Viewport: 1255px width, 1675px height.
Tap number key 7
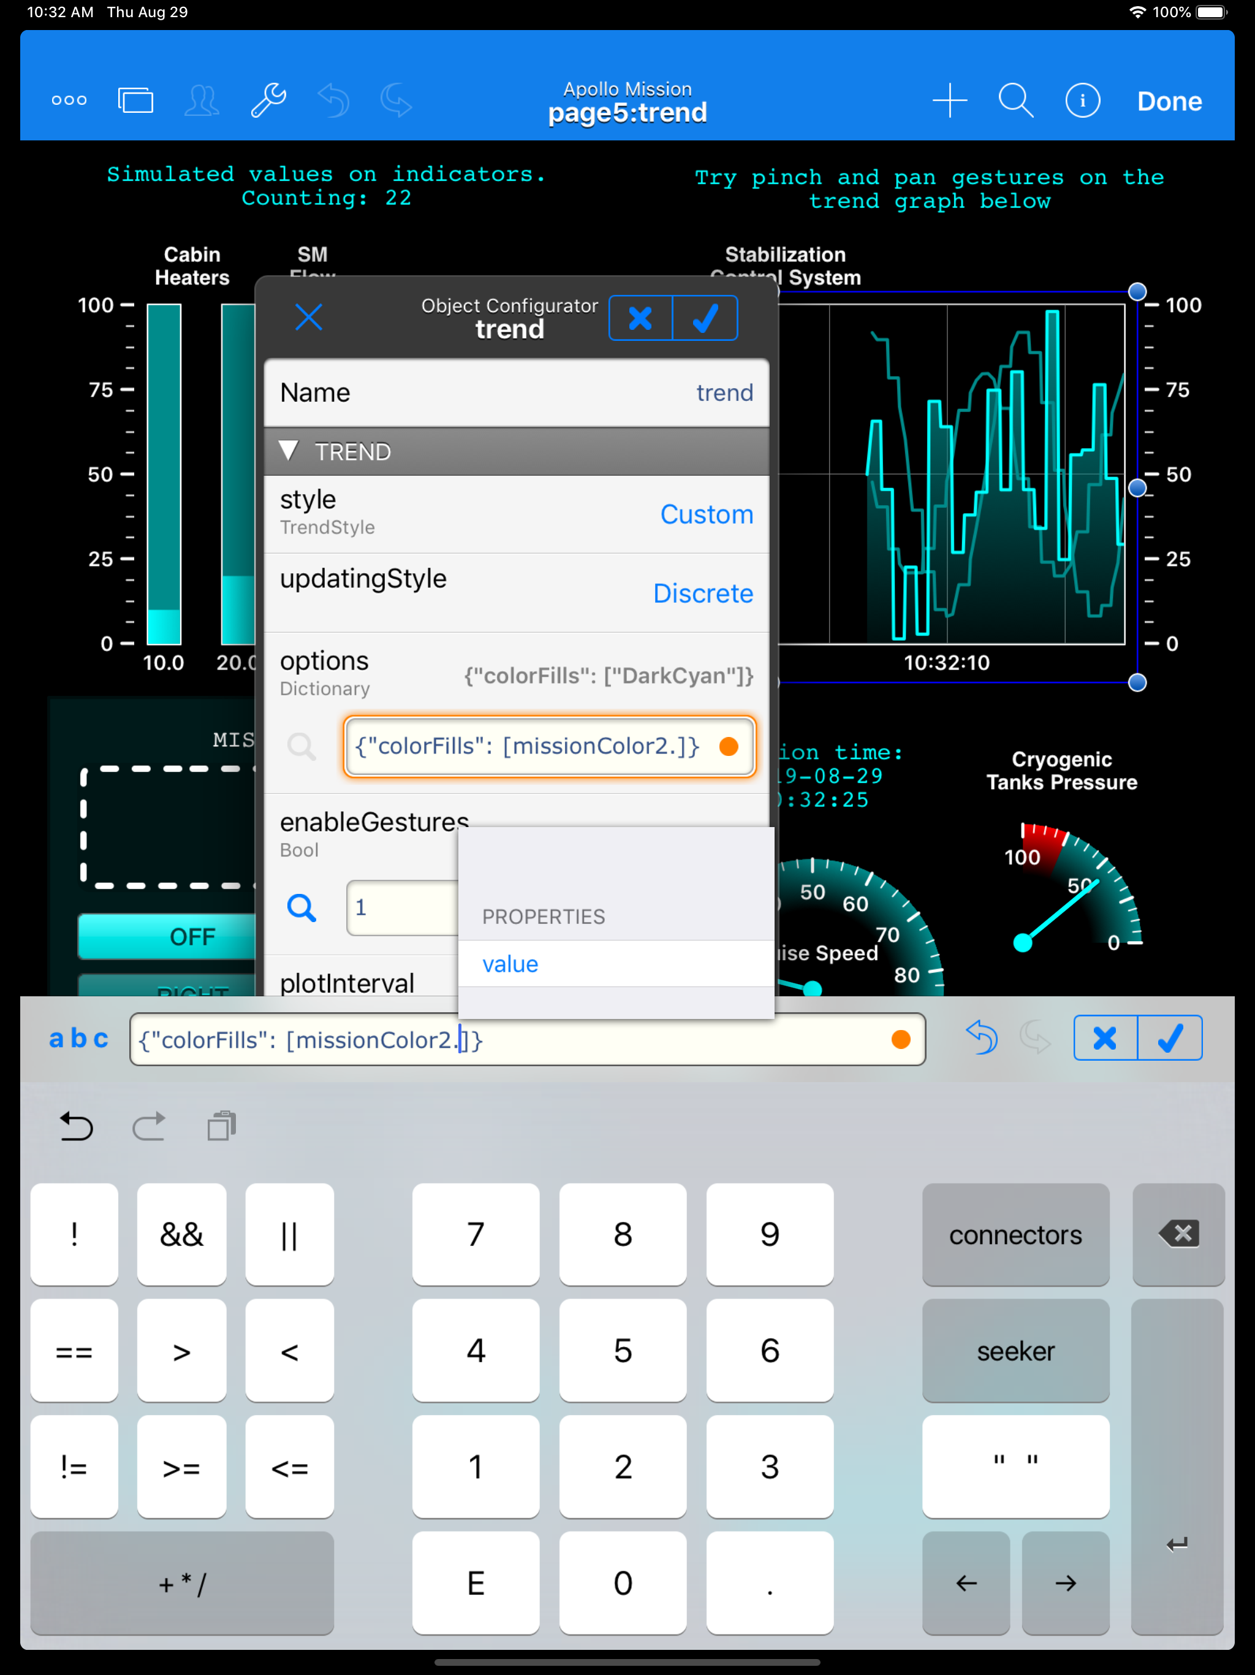pos(476,1235)
